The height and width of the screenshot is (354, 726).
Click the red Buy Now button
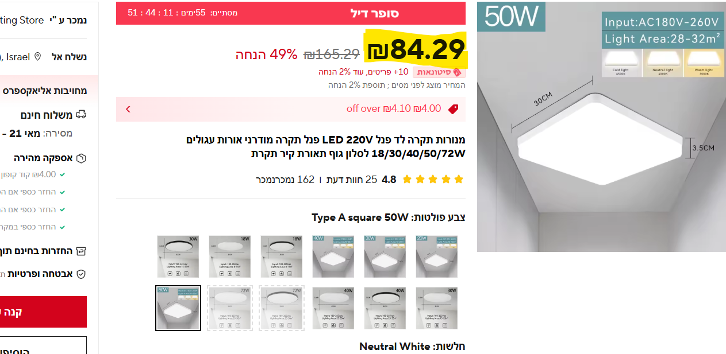point(43,312)
